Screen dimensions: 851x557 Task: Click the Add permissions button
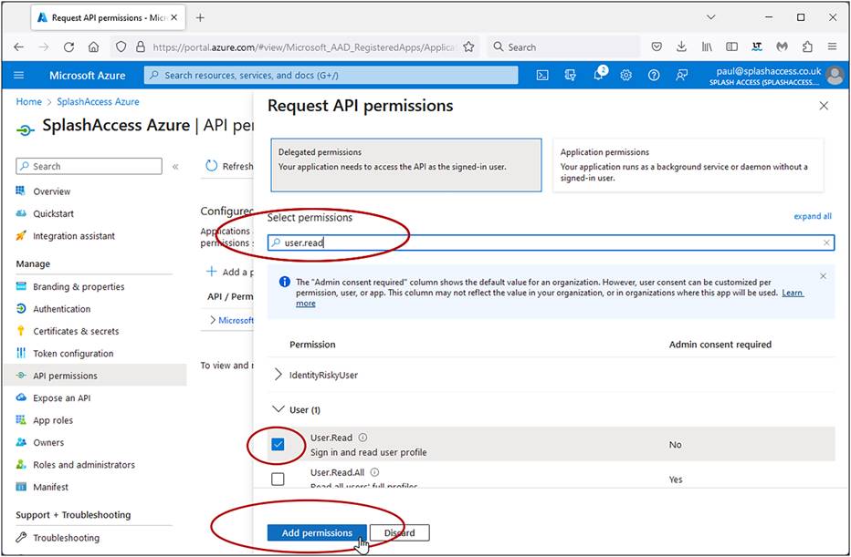[x=317, y=532]
